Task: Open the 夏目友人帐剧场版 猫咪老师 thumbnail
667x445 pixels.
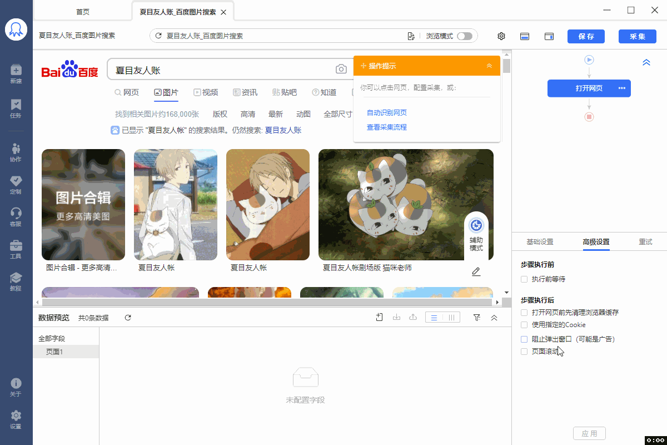Action: [x=406, y=205]
